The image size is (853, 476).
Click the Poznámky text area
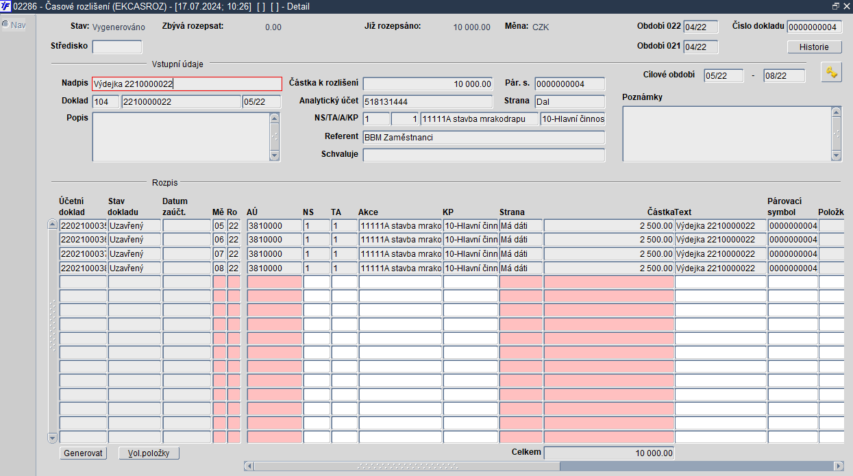click(x=726, y=134)
